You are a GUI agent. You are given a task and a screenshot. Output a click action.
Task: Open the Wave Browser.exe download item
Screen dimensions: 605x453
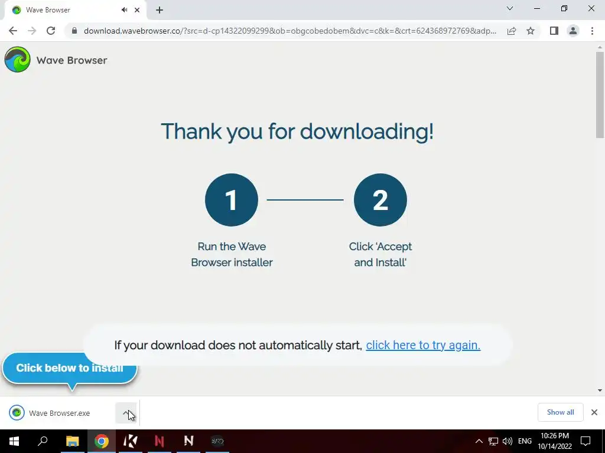point(60,413)
